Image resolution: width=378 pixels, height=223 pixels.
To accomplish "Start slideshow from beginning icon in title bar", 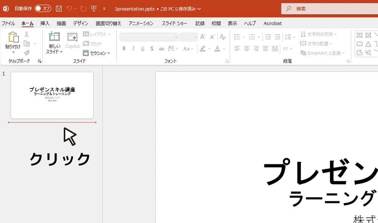I will click(x=94, y=9).
